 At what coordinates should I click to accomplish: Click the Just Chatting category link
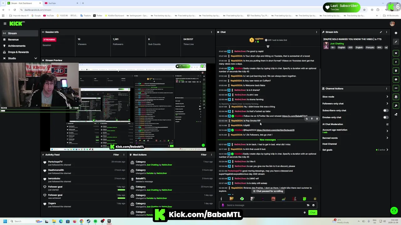coord(337,43)
